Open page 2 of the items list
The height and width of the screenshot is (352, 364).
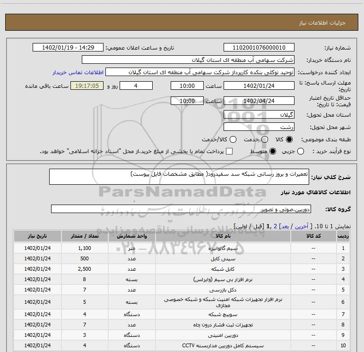tap(275, 226)
